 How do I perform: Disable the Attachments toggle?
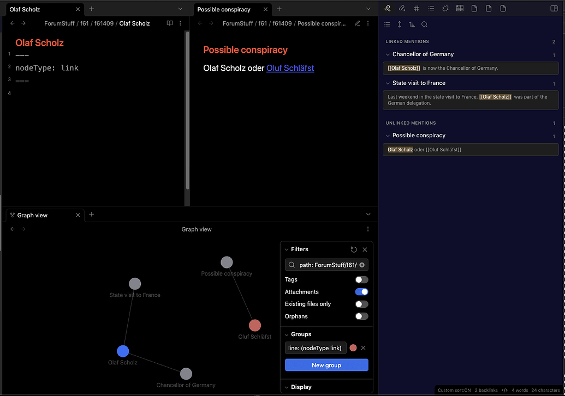click(361, 292)
